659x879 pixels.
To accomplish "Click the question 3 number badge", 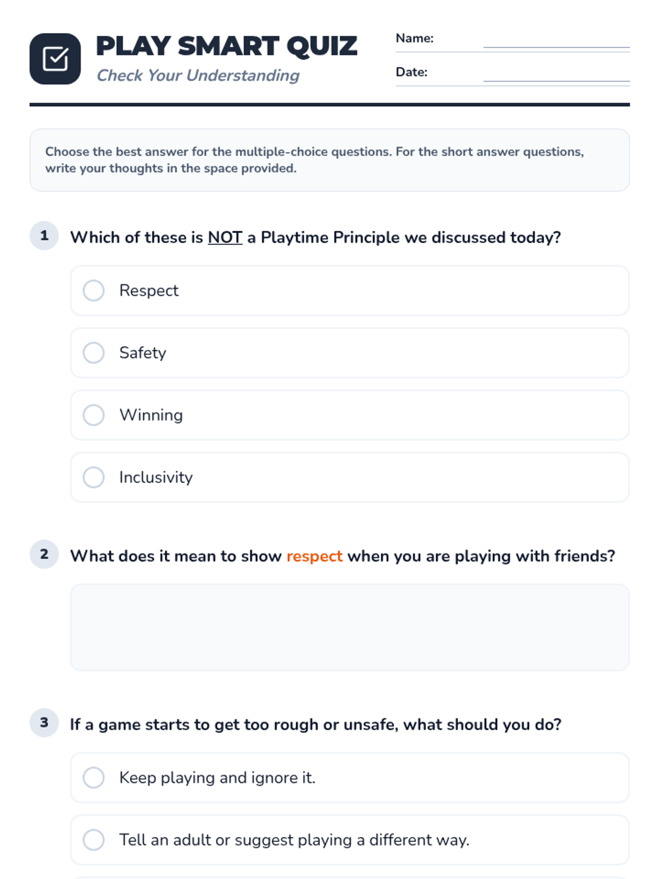I will (x=44, y=722).
